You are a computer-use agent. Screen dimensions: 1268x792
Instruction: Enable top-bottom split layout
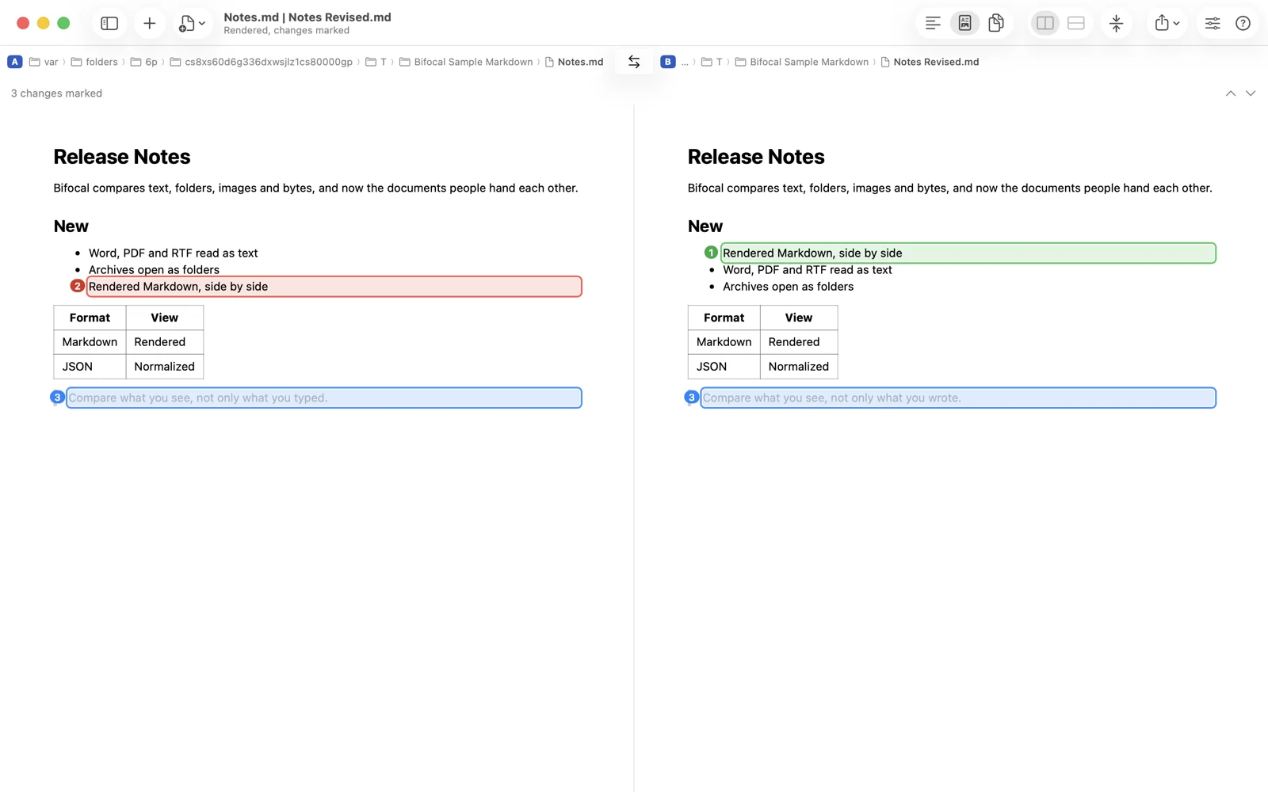(x=1076, y=23)
